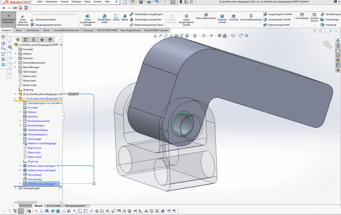Choose Aufsatz/Basis ausgeformt tool
341x215 pixels.
146,20
